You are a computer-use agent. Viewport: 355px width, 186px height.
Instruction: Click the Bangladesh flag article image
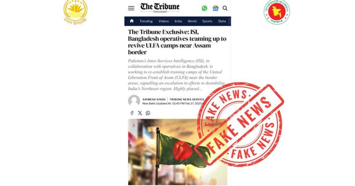pyautogui.click(x=177, y=152)
